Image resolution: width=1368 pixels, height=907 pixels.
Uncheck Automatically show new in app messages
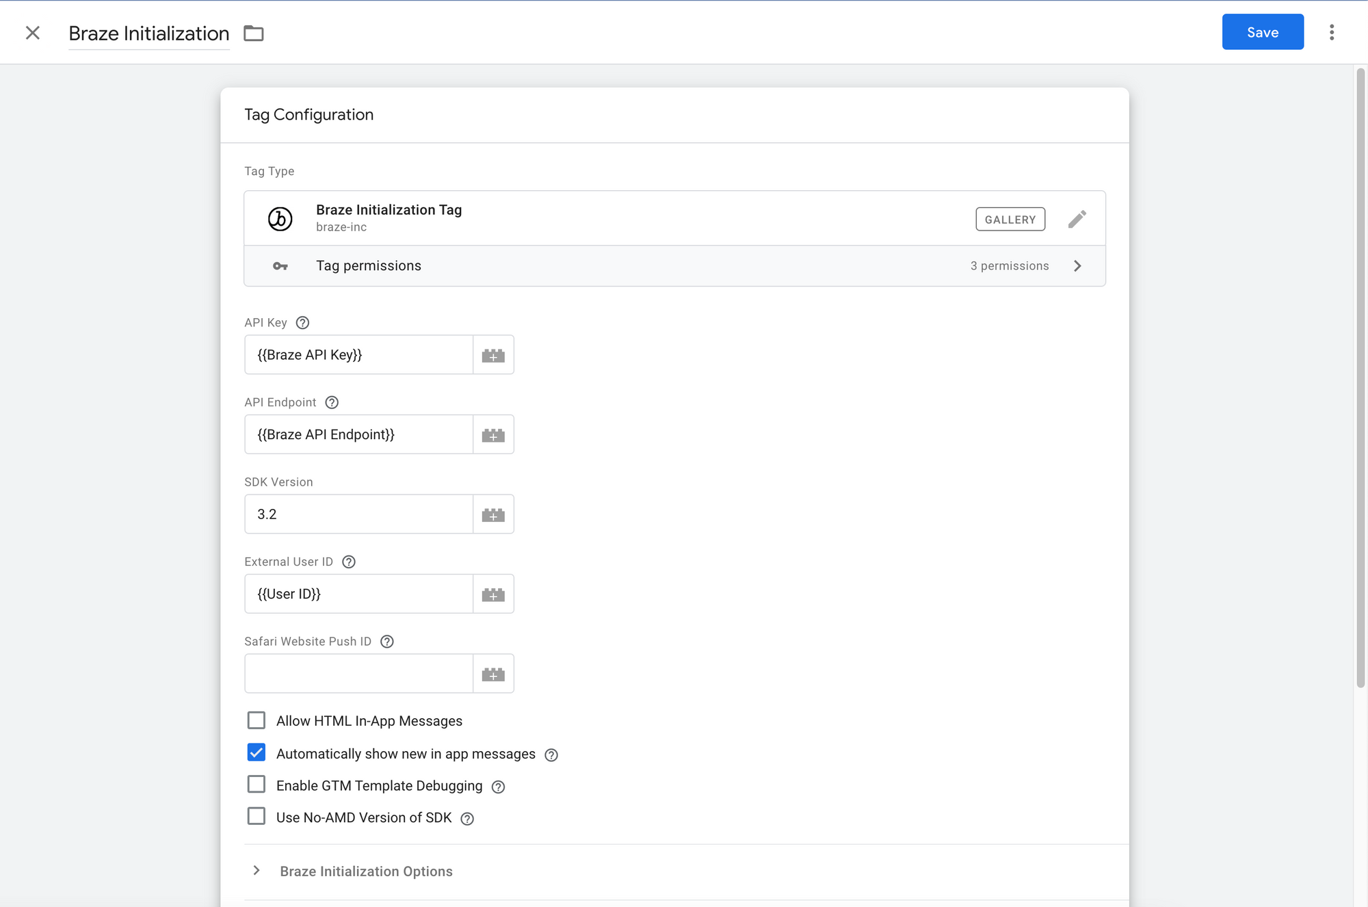coord(256,752)
